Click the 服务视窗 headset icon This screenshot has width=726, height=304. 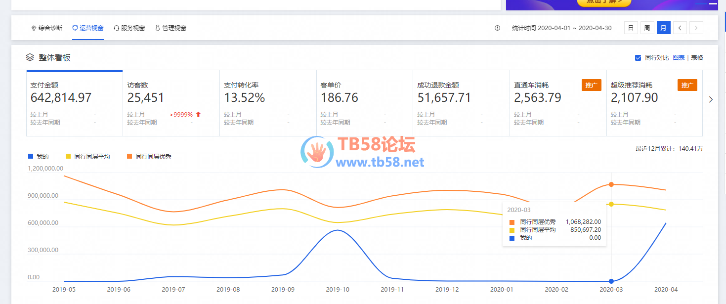coord(117,28)
